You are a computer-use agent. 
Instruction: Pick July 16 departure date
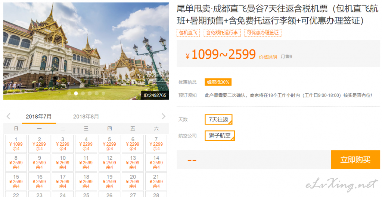pyautogui.click(x=39, y=181)
